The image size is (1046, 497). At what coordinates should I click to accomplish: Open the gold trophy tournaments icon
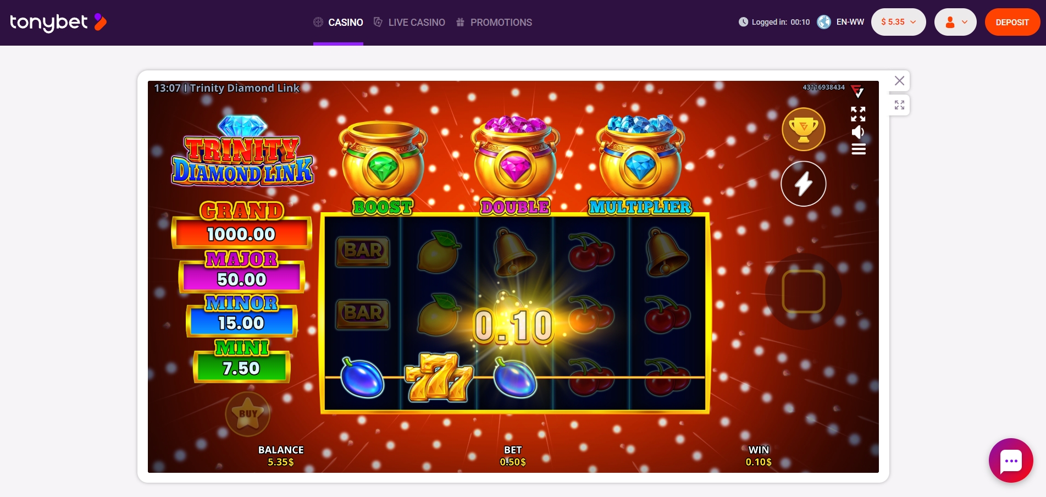point(804,129)
